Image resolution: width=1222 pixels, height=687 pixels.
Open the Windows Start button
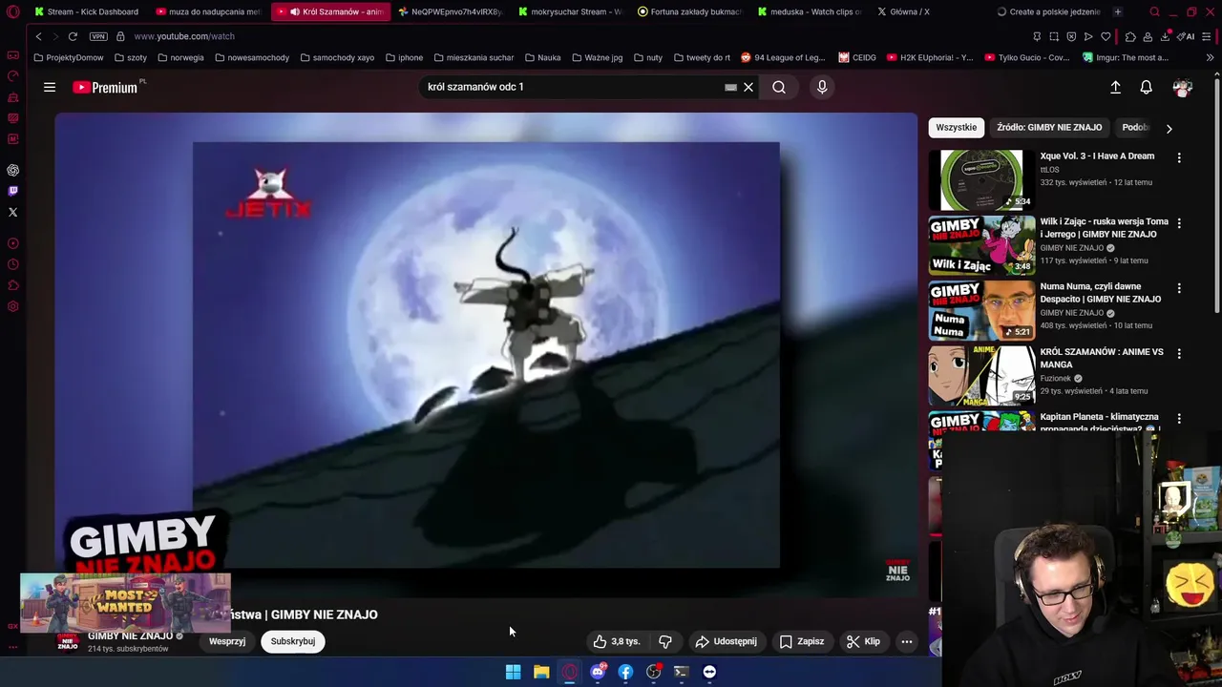[x=513, y=672]
